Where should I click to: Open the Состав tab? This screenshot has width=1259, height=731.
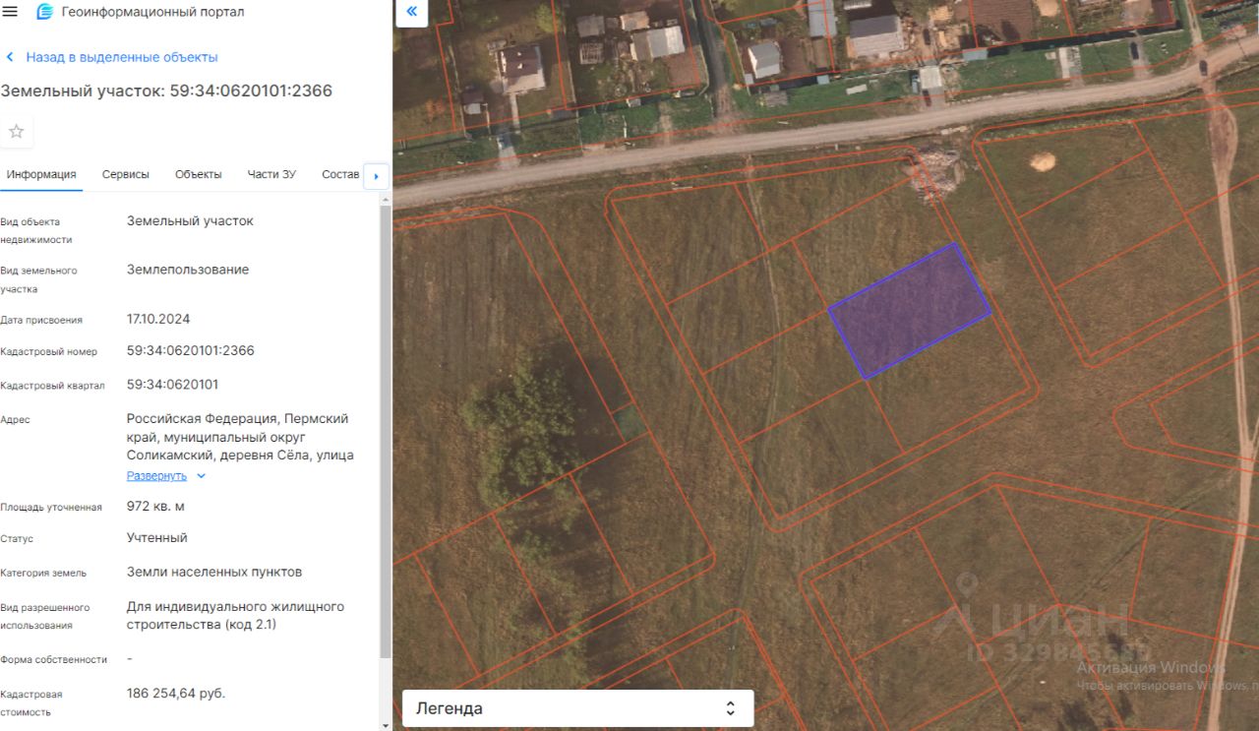click(x=340, y=174)
